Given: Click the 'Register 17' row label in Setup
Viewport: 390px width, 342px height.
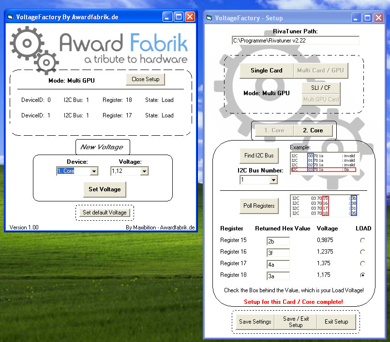Looking at the screenshot, I should (233, 263).
